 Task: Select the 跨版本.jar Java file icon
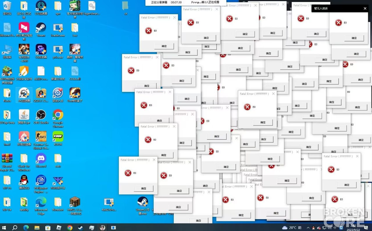[x=24, y=117]
